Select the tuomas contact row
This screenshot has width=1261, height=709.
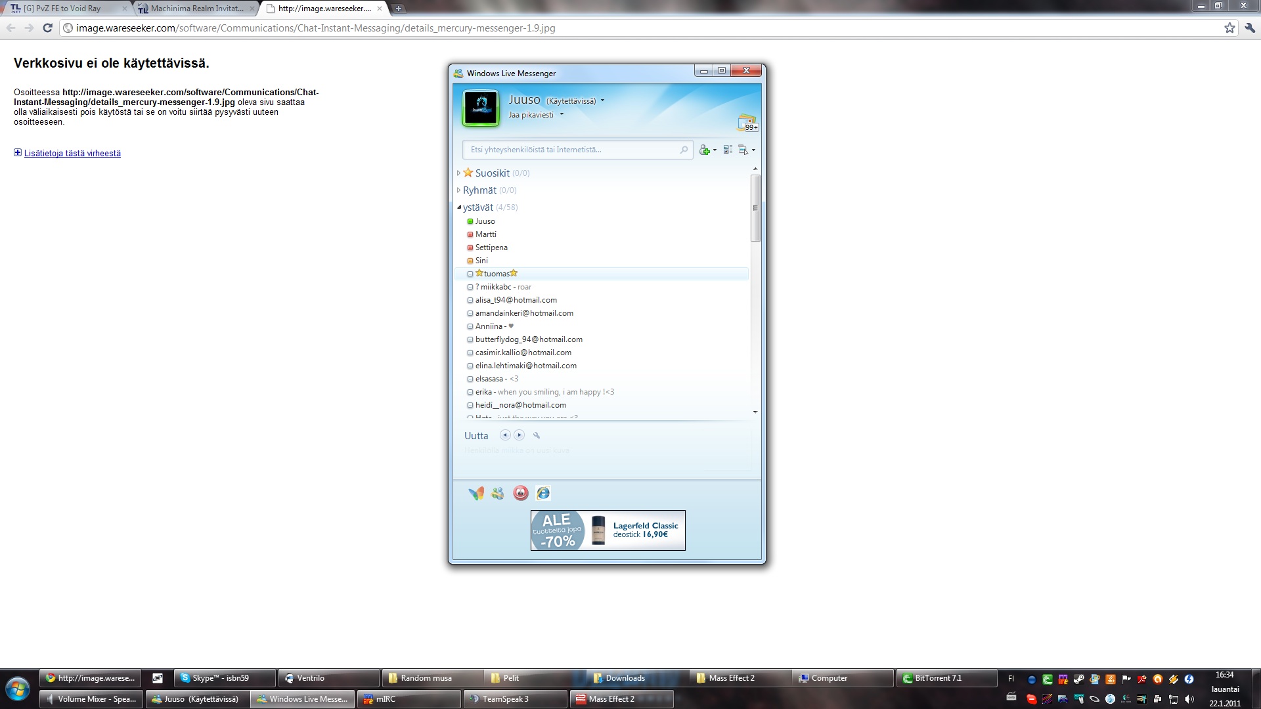[x=602, y=274]
